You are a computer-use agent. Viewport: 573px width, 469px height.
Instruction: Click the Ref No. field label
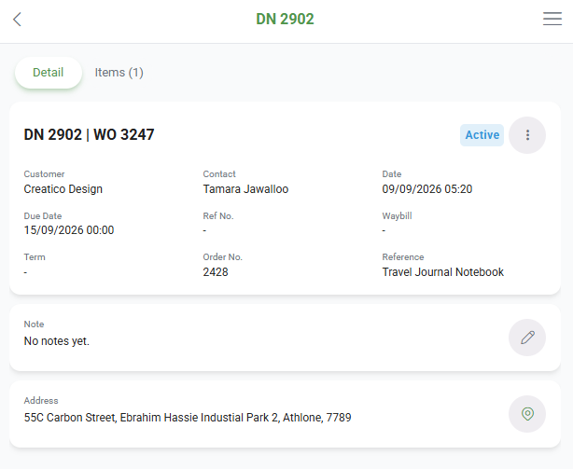[218, 215]
